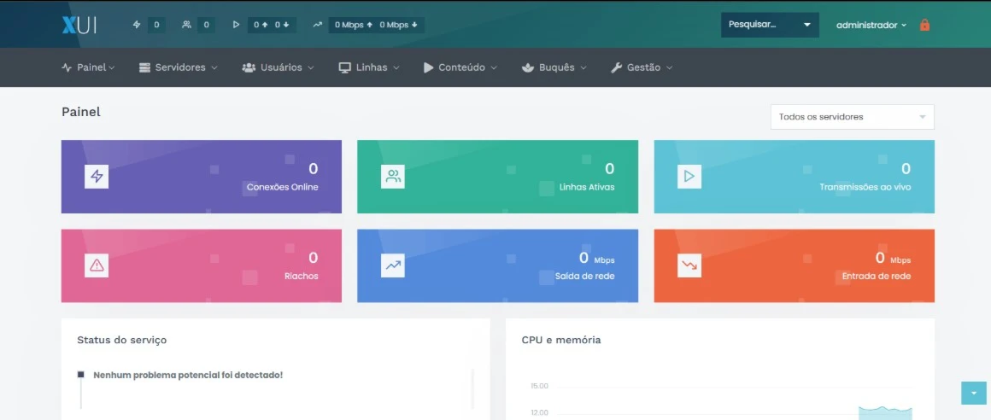Viewport: 991px width, 420px height.
Task: Click the Riachos warning triangle icon
Action: pos(97,265)
